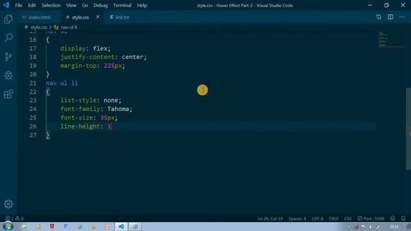411x231 pixels.
Task: Change file encoding UTF-8
Action: [317, 218]
